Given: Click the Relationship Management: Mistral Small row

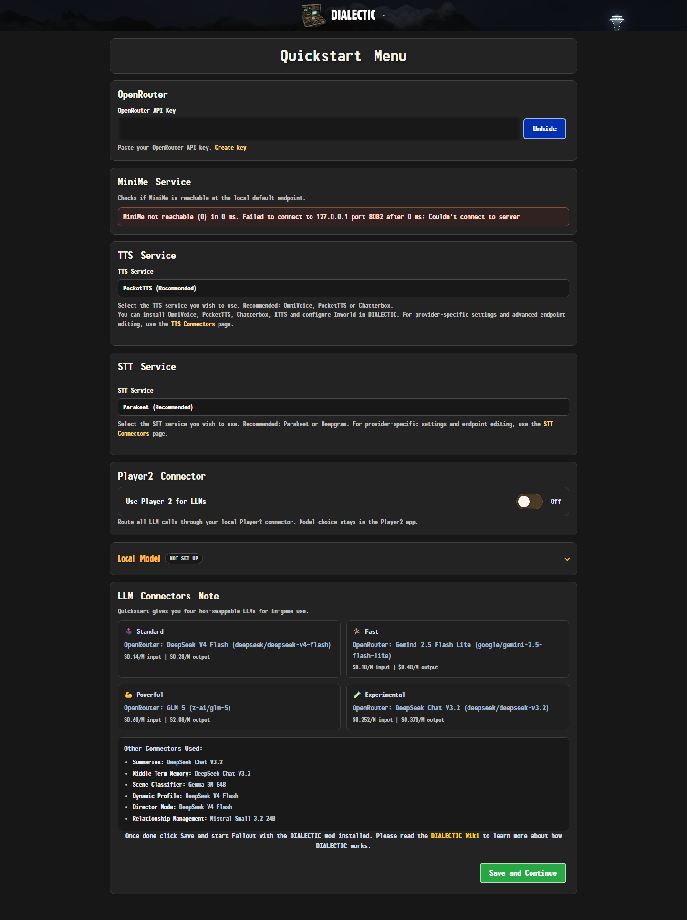Looking at the screenshot, I should 204,819.
